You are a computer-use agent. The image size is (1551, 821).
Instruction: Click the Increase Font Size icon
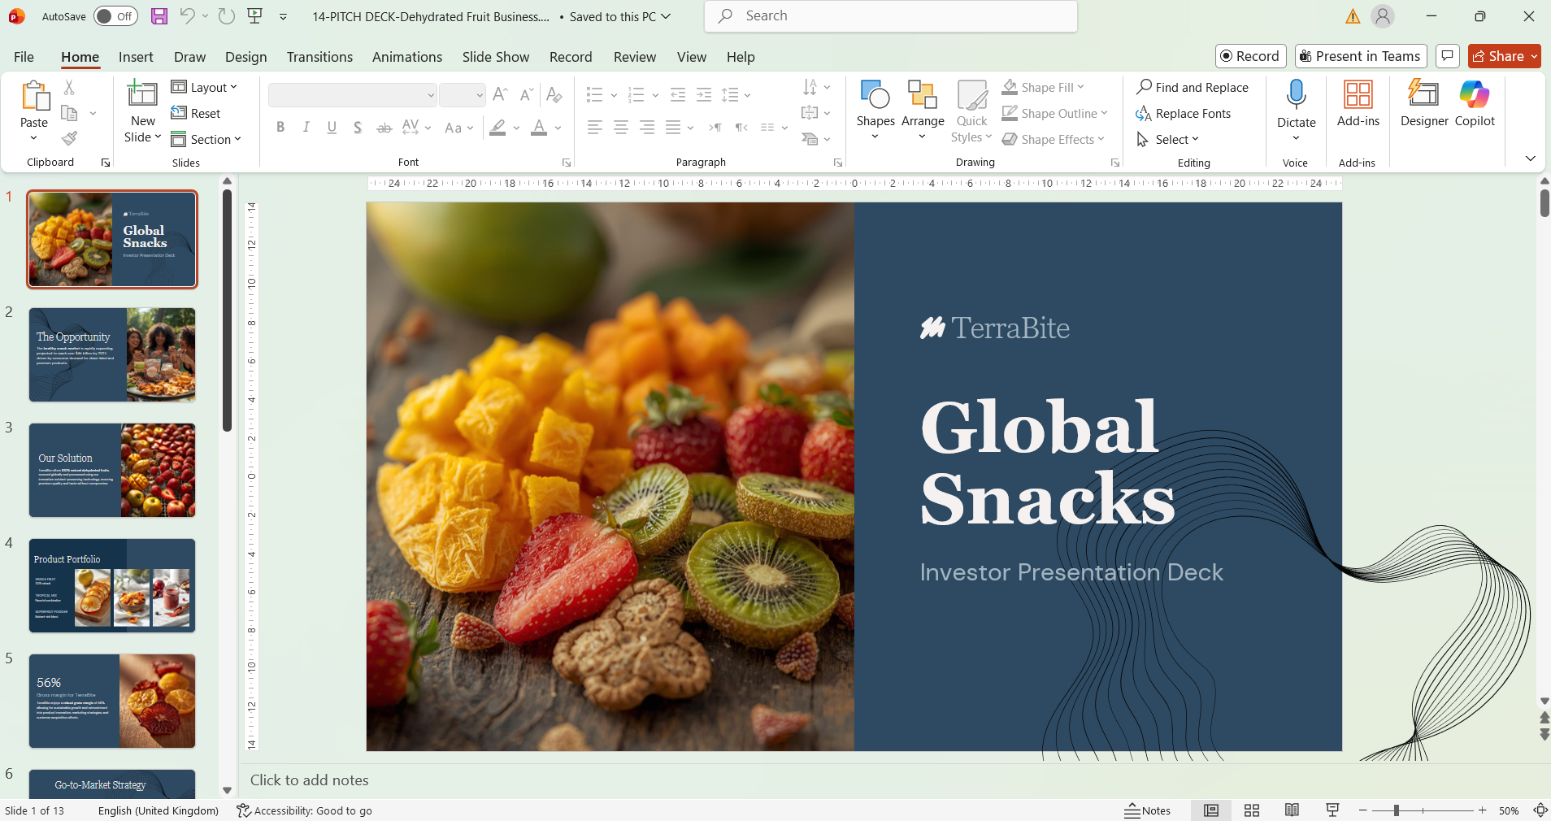click(x=500, y=94)
